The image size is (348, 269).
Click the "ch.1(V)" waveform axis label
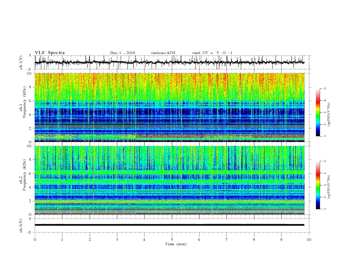21,62
